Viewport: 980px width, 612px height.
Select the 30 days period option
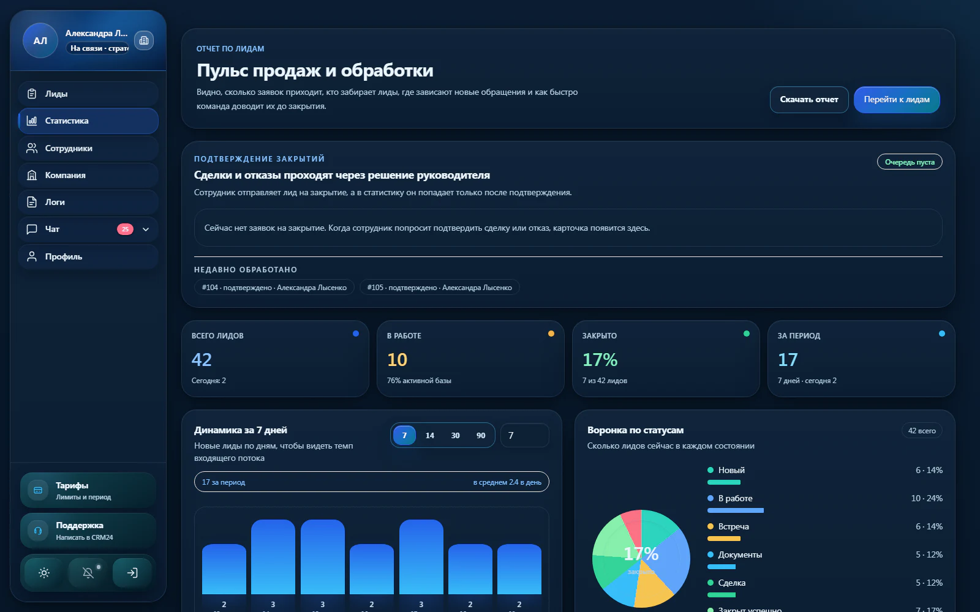(455, 436)
